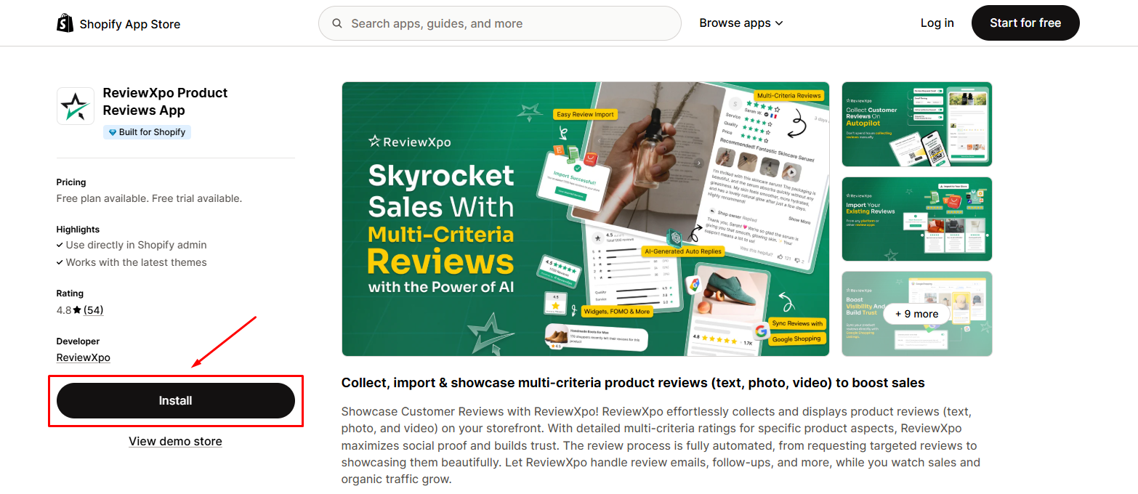Open the main Skyrocket Sales banner image
The image size is (1138, 494).
coord(586,219)
